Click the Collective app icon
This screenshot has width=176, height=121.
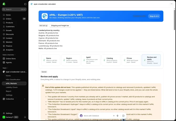[4, 99]
